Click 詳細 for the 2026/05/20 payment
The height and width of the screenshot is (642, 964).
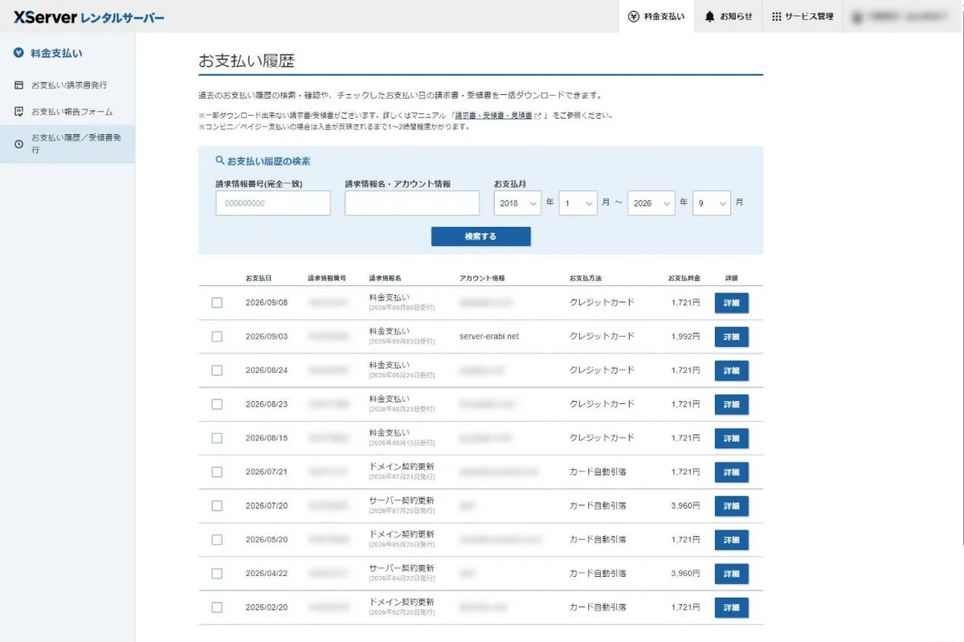point(731,540)
